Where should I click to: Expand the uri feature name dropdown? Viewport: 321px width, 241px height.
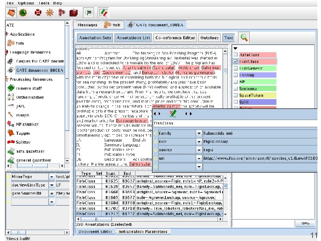[198, 158]
